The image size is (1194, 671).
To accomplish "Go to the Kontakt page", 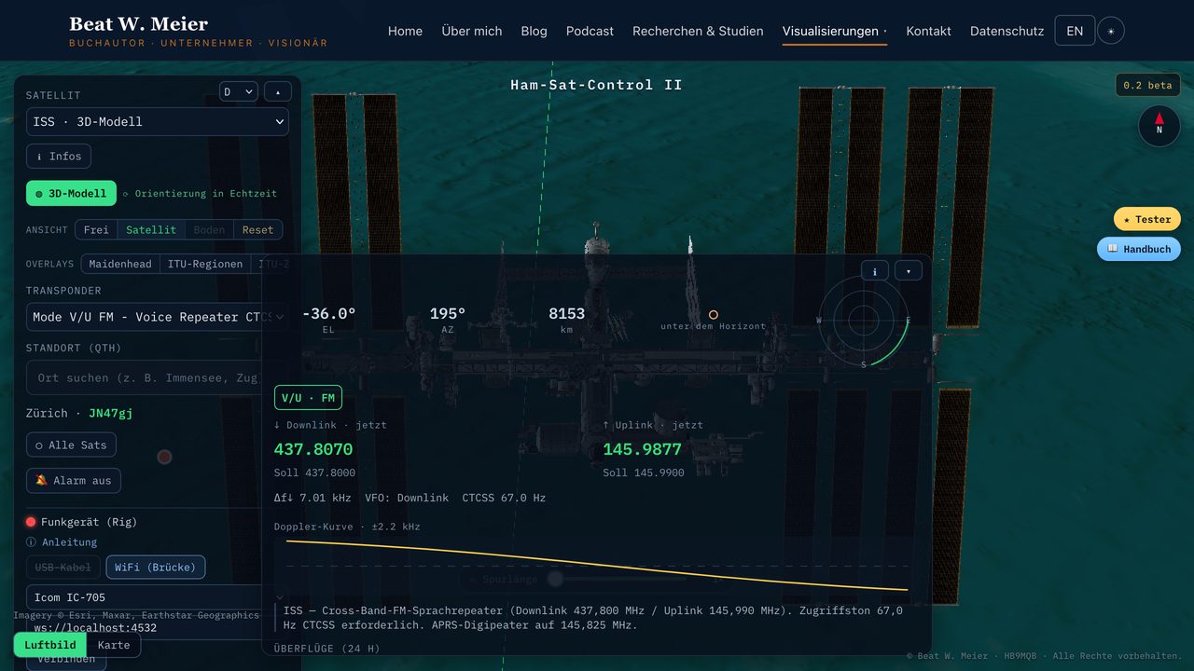I will click(x=928, y=31).
